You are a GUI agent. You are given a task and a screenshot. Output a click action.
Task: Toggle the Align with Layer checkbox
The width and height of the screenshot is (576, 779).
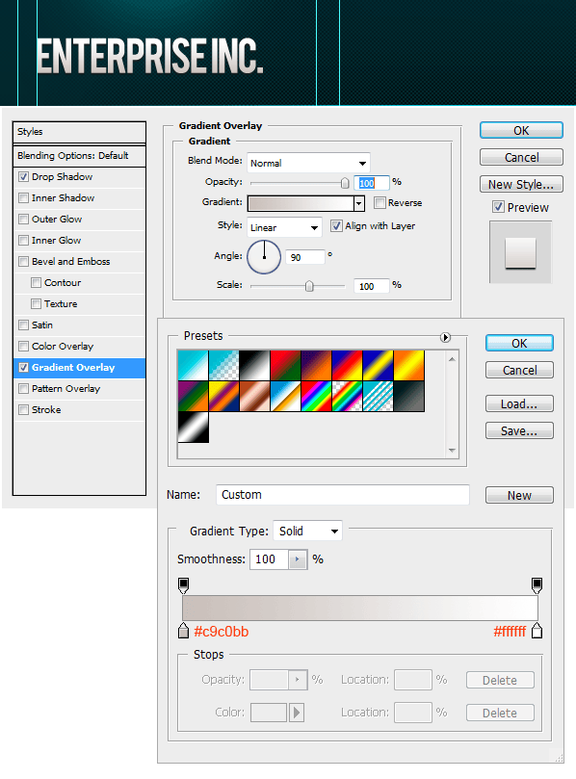336,226
